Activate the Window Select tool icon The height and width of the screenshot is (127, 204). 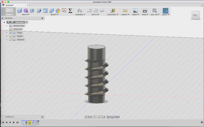pyautogui.click(x=165, y=11)
